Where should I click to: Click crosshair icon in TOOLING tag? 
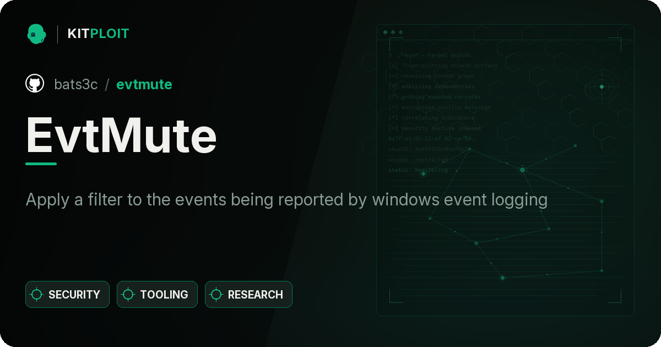coord(128,294)
